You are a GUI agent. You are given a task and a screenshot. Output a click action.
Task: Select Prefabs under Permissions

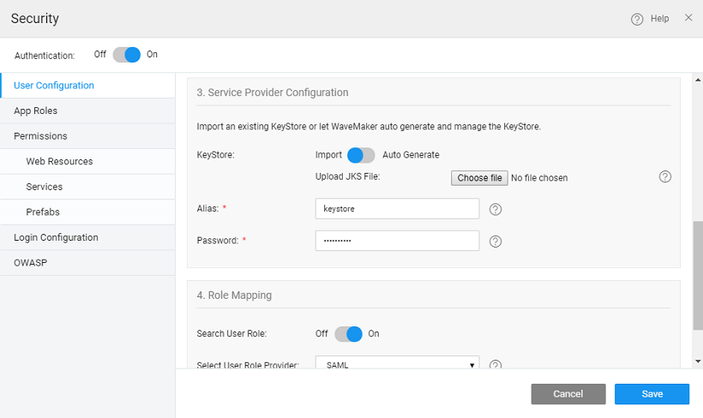(43, 212)
